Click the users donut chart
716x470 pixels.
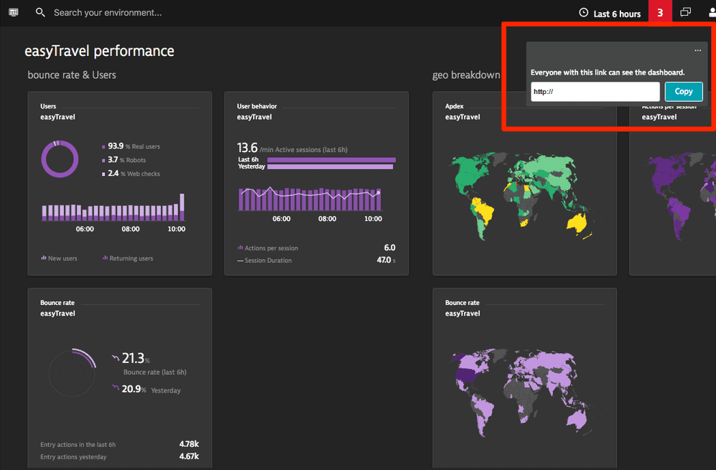[x=60, y=159]
